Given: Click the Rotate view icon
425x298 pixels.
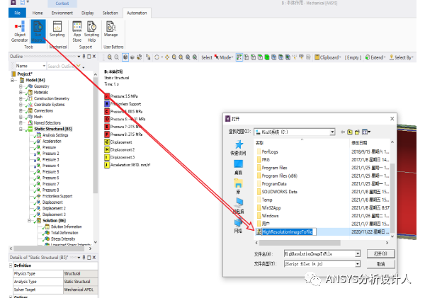Looking at the screenshot, I should pyautogui.click(x=157, y=57).
